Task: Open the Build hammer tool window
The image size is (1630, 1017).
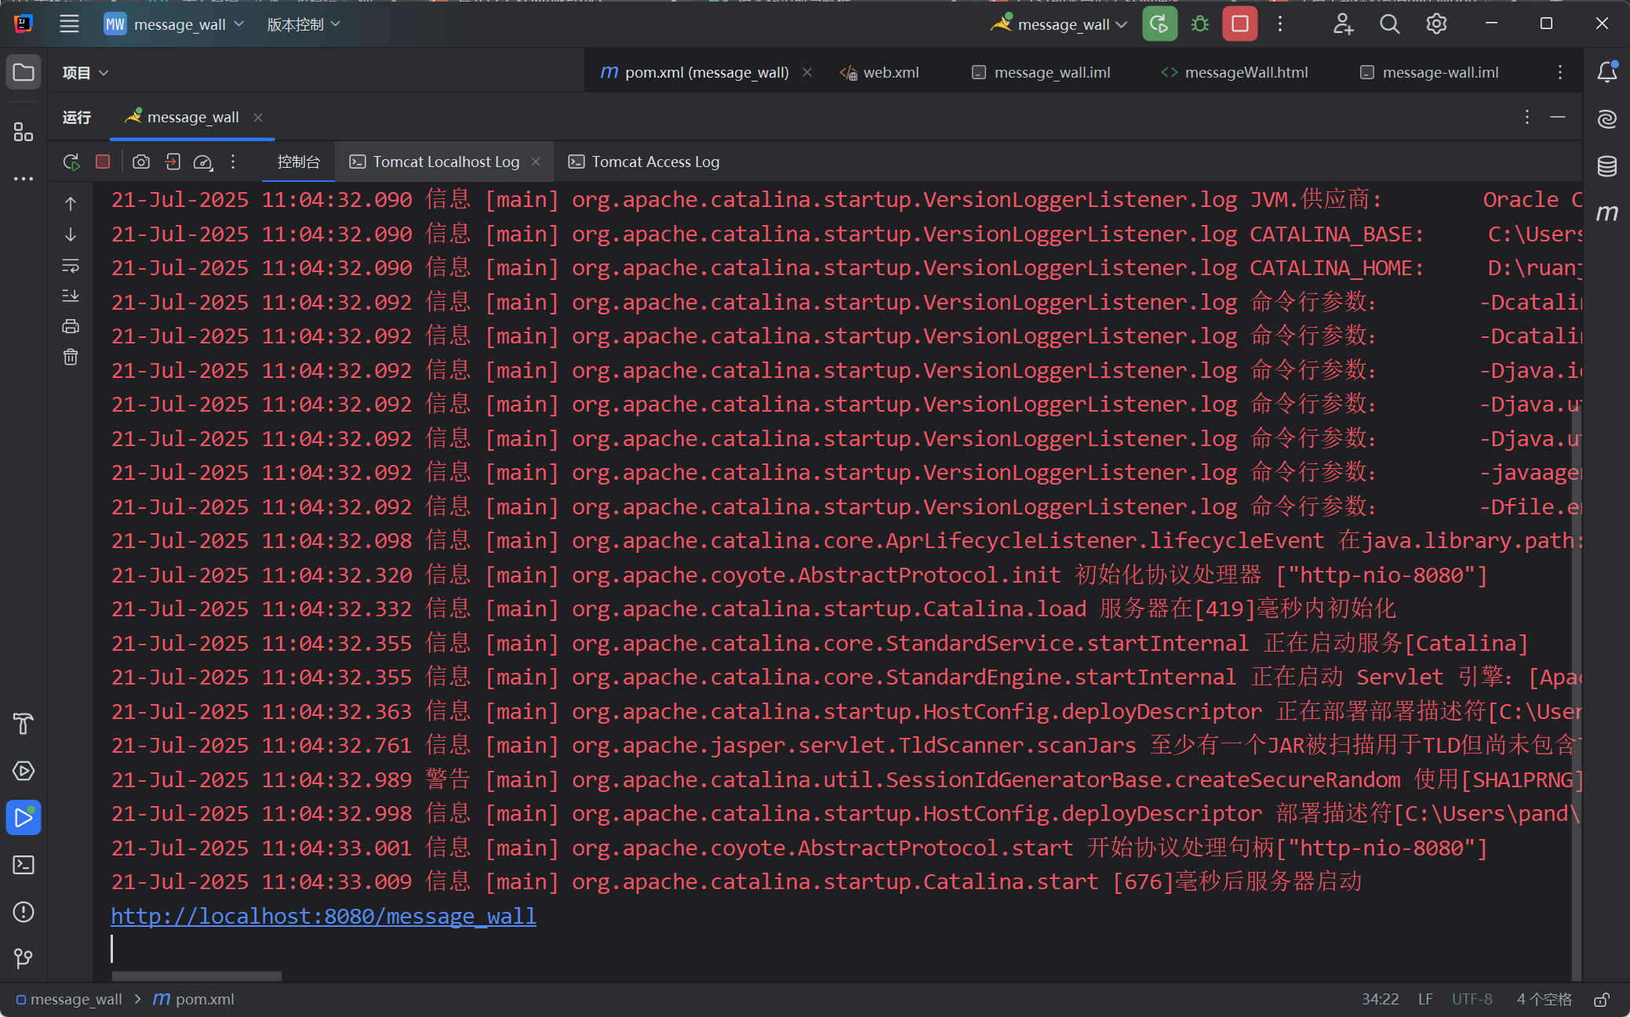Action: tap(24, 723)
